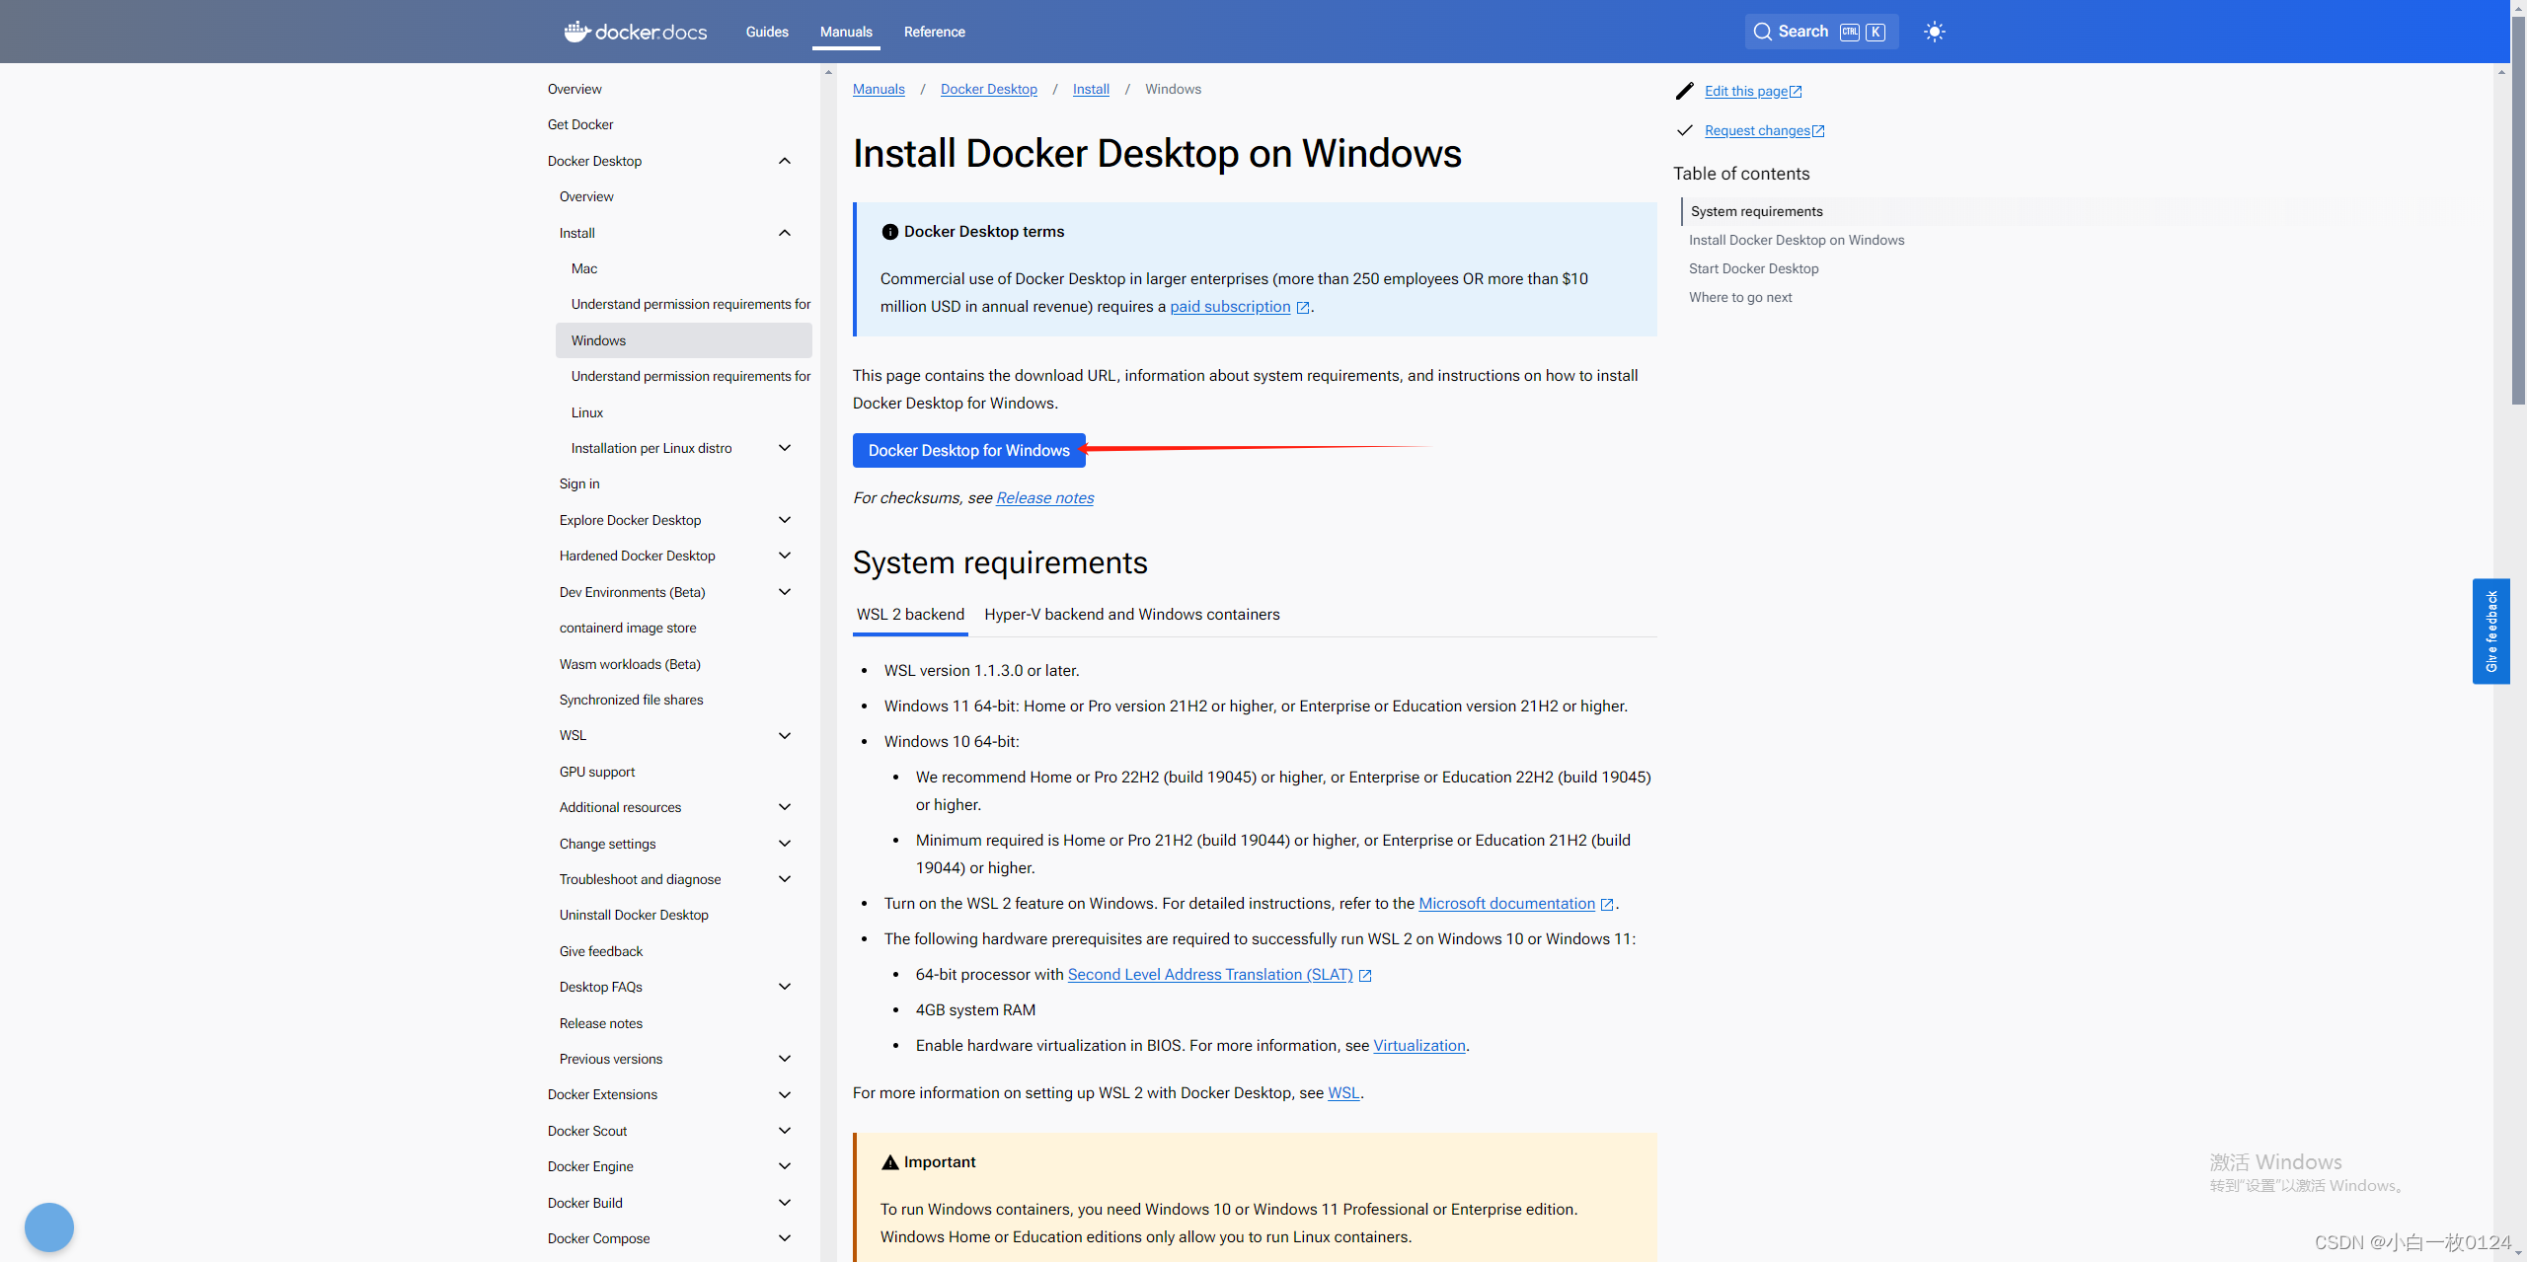Click the sidebar scrollbar up arrow
Screen dimensions: 2527x1262
pos(828,72)
